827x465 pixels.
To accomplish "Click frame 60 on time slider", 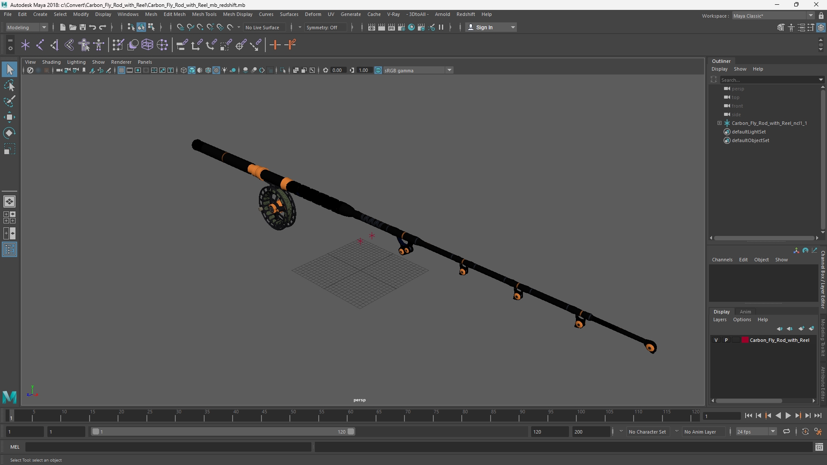I will [x=350, y=415].
